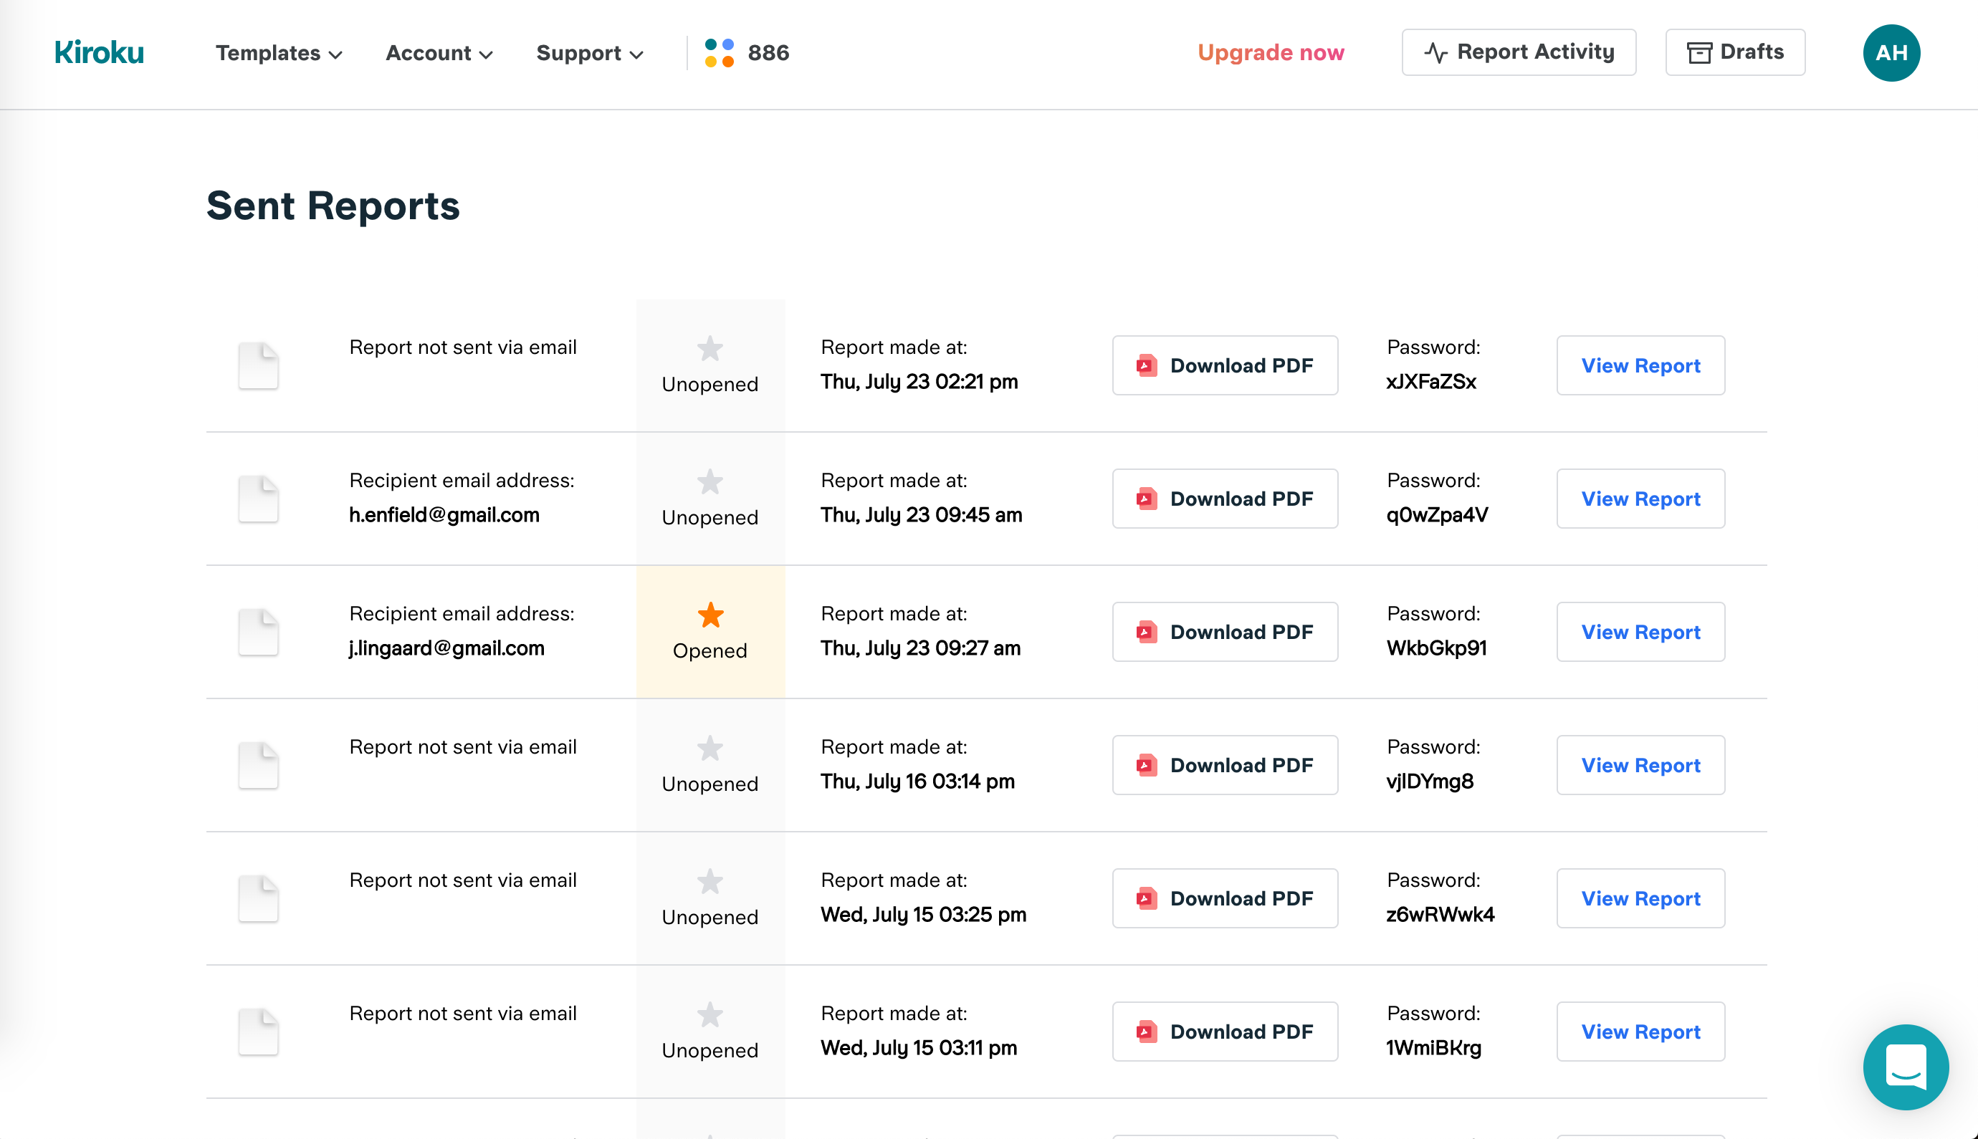Open the Account dropdown menu

click(439, 52)
